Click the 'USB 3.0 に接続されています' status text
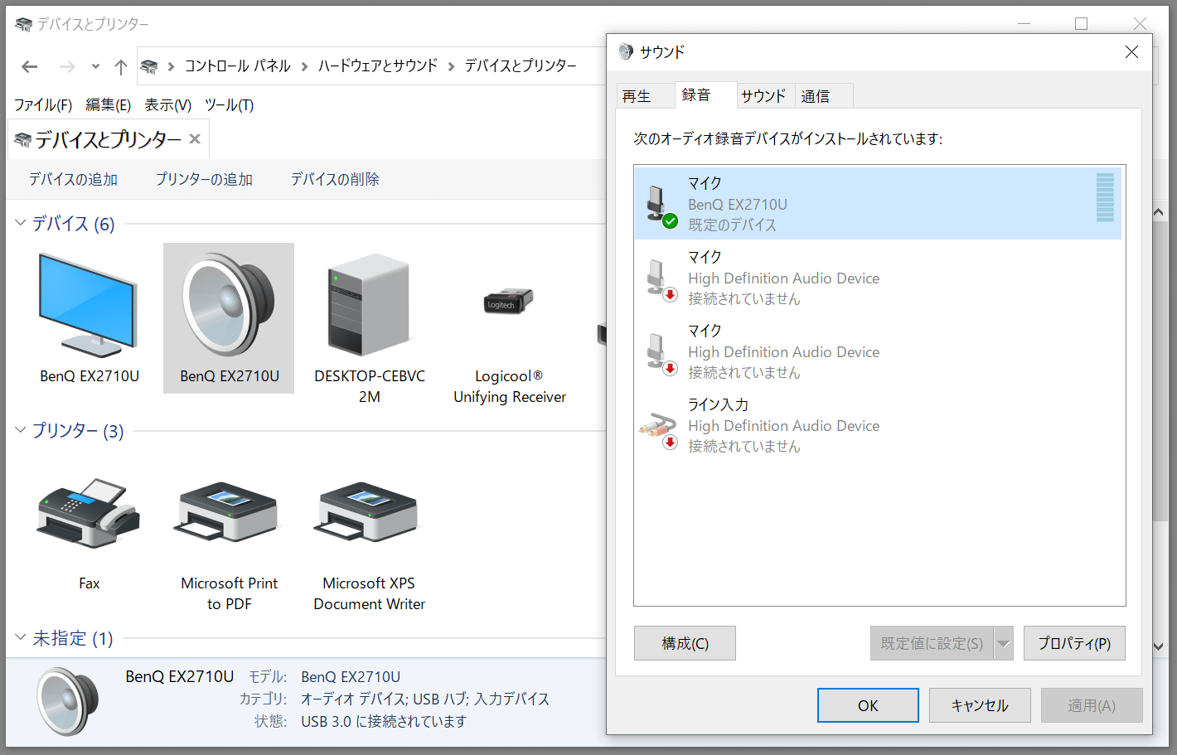1177x755 pixels. point(384,722)
